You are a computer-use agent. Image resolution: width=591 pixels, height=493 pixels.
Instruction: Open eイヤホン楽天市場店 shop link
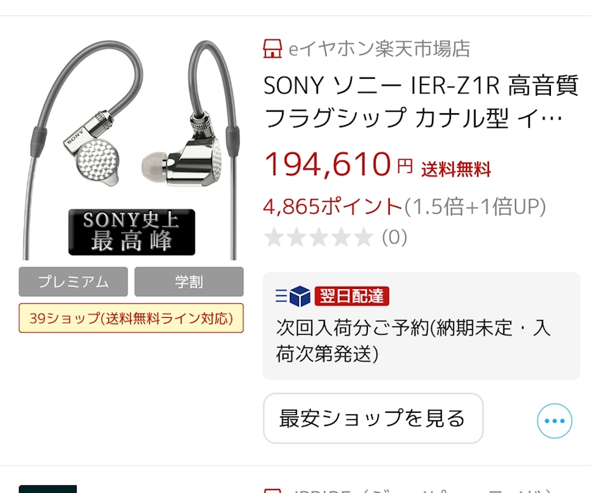coord(379,49)
